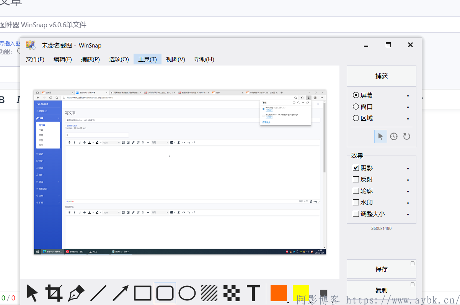The image size is (460, 305).
Task: Select the Crop tool
Action: 55,293
